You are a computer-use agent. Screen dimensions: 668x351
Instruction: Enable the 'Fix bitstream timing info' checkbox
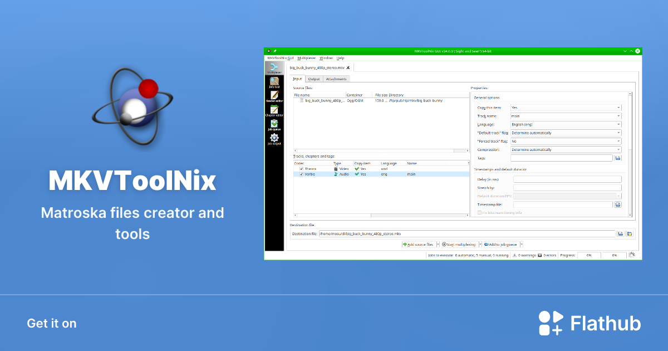[x=480, y=213]
